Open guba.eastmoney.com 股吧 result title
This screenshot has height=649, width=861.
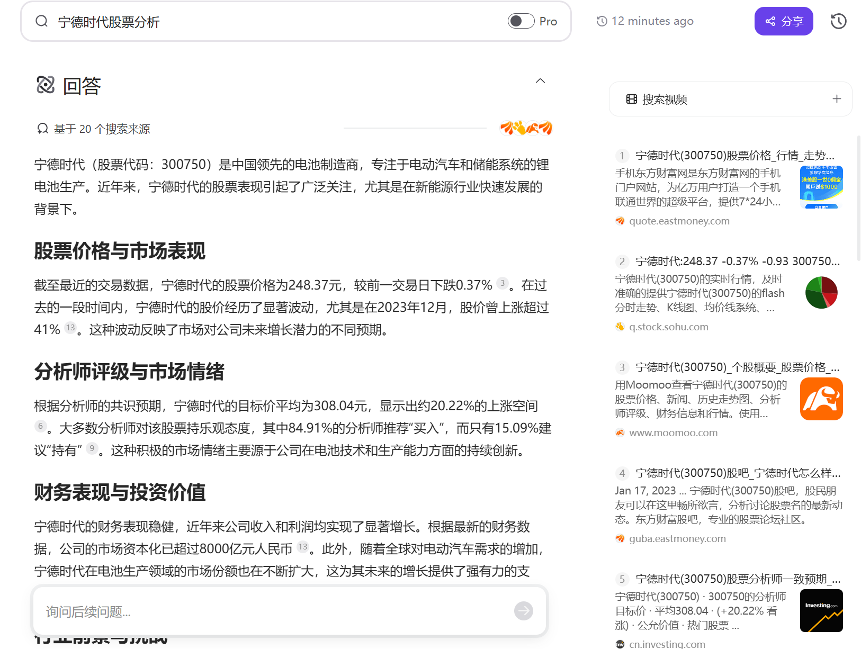[x=738, y=473]
